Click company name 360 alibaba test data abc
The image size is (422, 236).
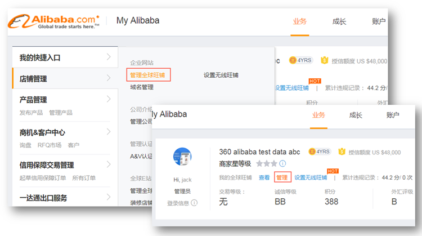pos(259,152)
